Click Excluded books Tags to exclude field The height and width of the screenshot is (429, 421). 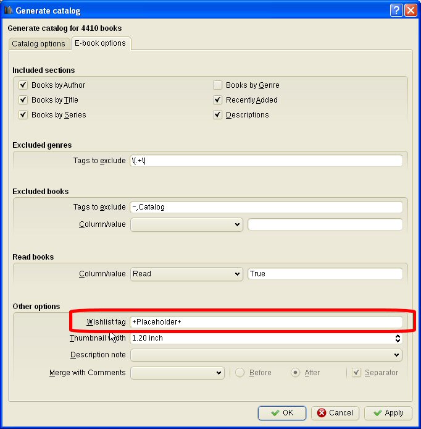pos(267,207)
